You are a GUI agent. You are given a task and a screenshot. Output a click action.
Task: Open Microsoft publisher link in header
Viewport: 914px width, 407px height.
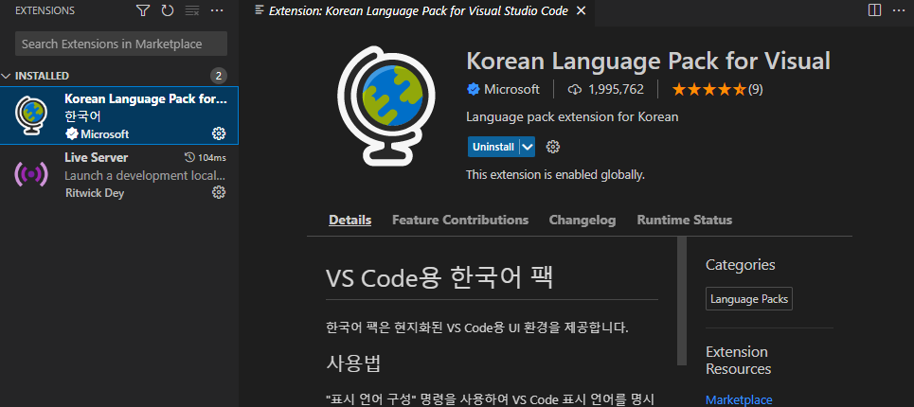coord(511,90)
